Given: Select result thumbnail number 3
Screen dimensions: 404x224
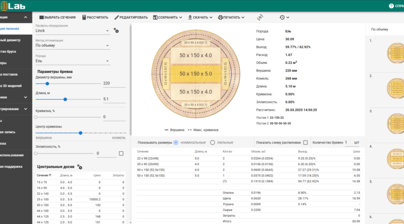Looking at the screenshot, I should tap(396, 123).
